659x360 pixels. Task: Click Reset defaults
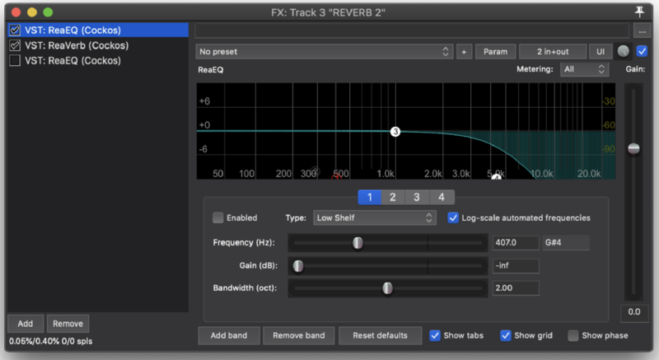tap(380, 335)
